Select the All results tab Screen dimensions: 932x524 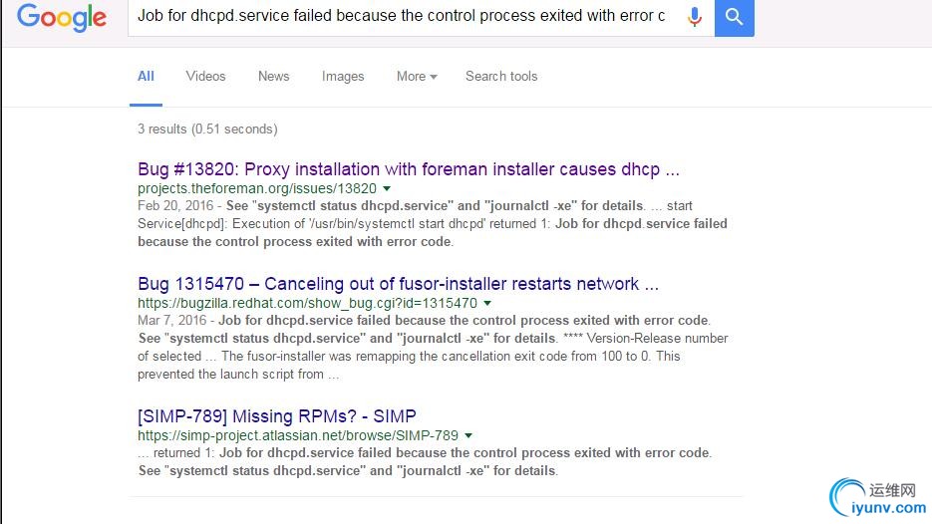point(146,76)
